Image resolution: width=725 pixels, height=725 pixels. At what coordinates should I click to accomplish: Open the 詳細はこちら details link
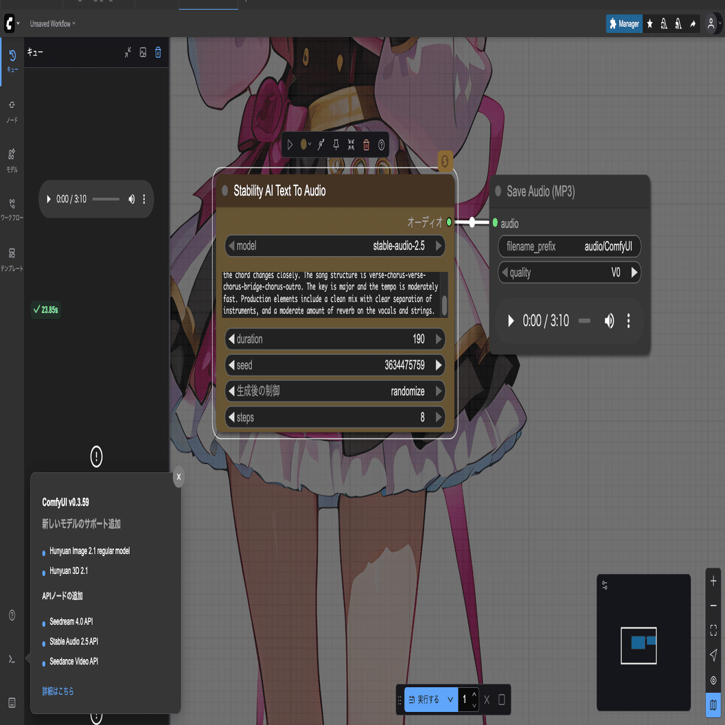pyautogui.click(x=58, y=691)
